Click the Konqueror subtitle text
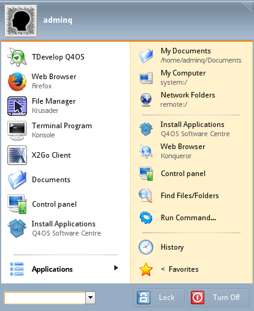This screenshot has height=311, width=254. coord(176,156)
